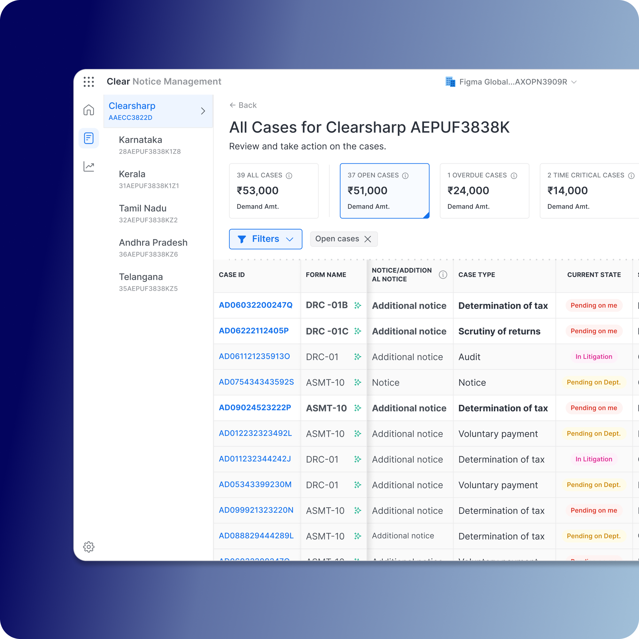Viewport: 639px width, 639px height.
Task: Remove the Open cases filter chip
Action: [x=367, y=239]
